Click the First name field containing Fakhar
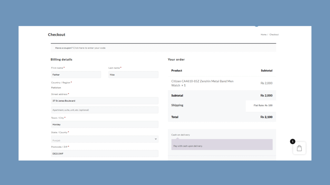This screenshot has width=330, height=185. click(76, 75)
